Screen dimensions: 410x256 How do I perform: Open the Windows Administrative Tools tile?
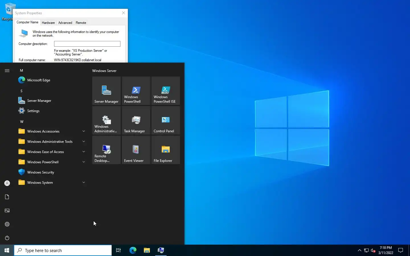pos(106,120)
